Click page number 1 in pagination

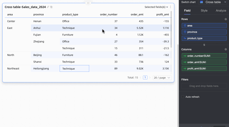pyautogui.click(x=145, y=78)
